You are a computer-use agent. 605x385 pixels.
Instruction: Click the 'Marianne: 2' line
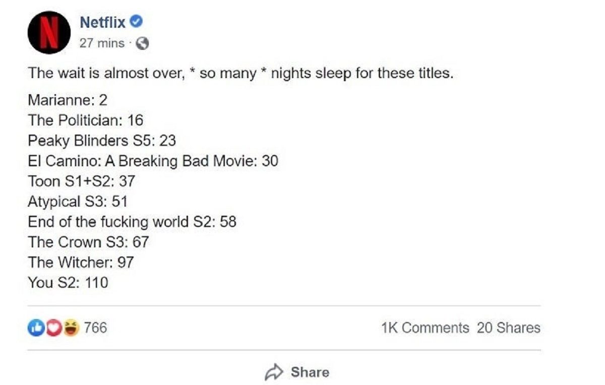pos(68,100)
